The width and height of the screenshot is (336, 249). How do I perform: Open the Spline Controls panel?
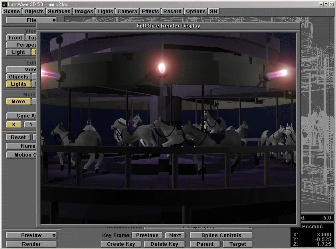tap(221, 235)
